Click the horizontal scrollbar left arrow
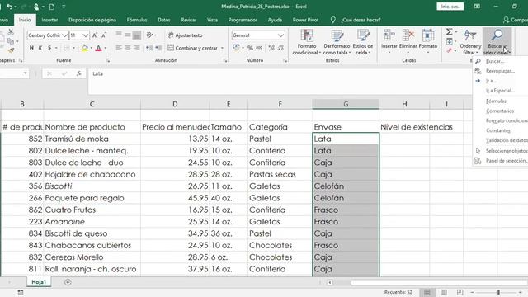 click(330, 282)
